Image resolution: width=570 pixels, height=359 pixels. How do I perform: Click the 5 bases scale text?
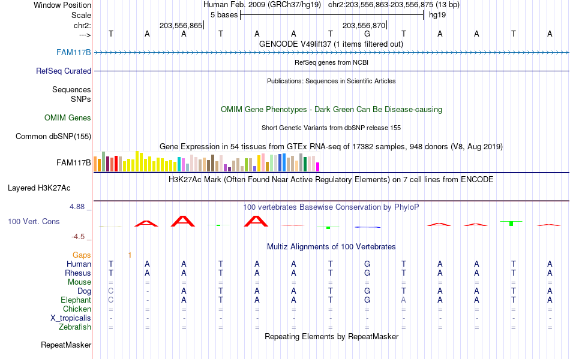[224, 15]
